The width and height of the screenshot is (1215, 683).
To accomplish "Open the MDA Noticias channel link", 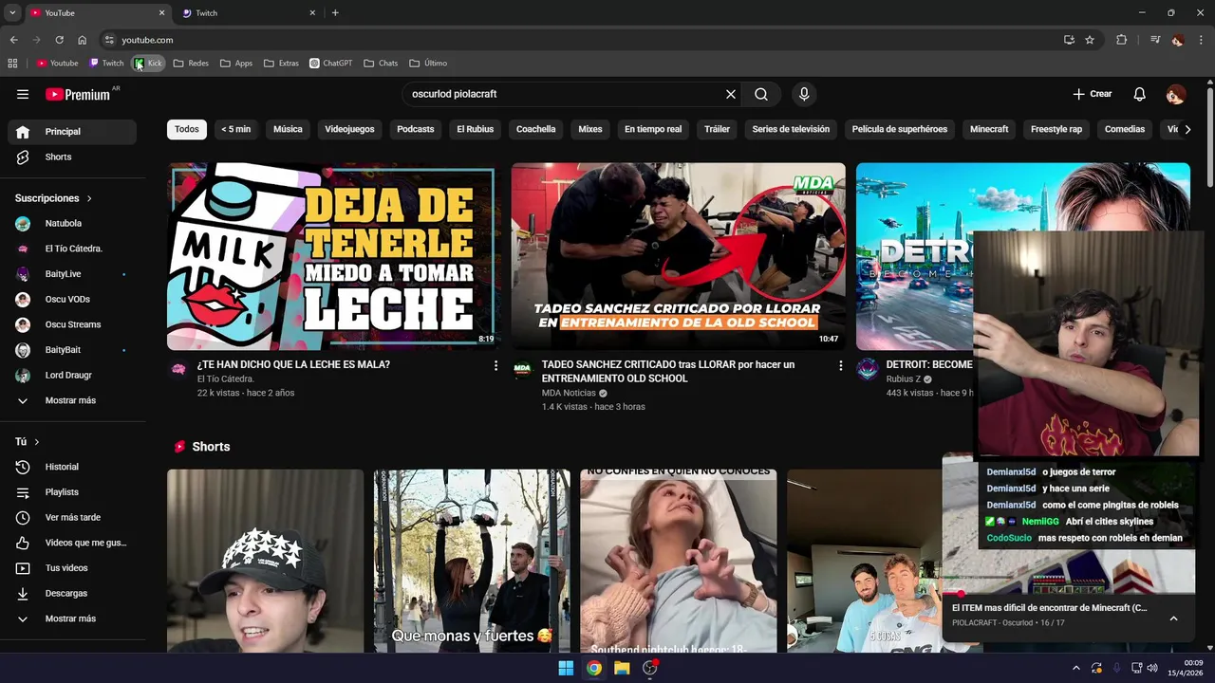I will point(569,393).
